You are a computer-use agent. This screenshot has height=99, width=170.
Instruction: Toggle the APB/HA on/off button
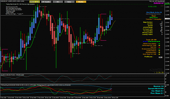click(35, 2)
